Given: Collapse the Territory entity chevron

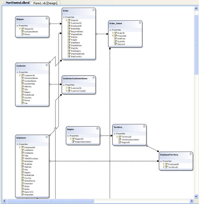Looking at the screenshot, I should point(144,126).
